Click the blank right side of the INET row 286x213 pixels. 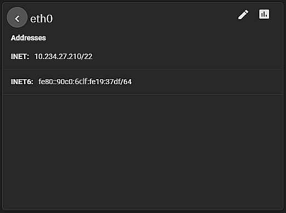(188, 56)
